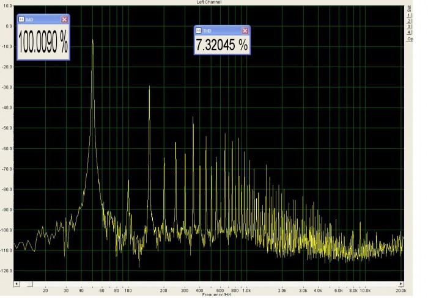Close the THD utility window
The image size is (428, 298).
pyautogui.click(x=245, y=31)
